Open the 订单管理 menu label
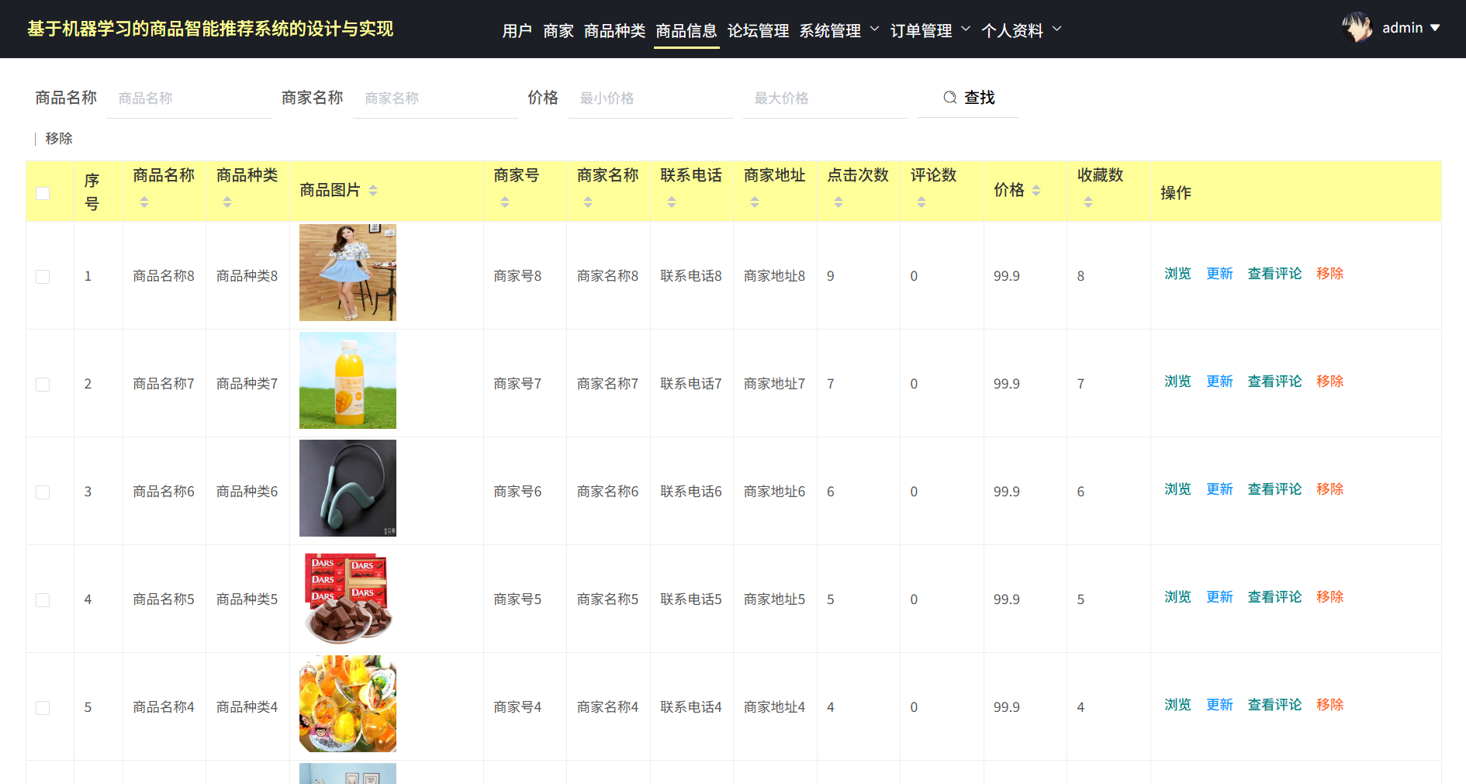The width and height of the screenshot is (1466, 784). tap(921, 31)
